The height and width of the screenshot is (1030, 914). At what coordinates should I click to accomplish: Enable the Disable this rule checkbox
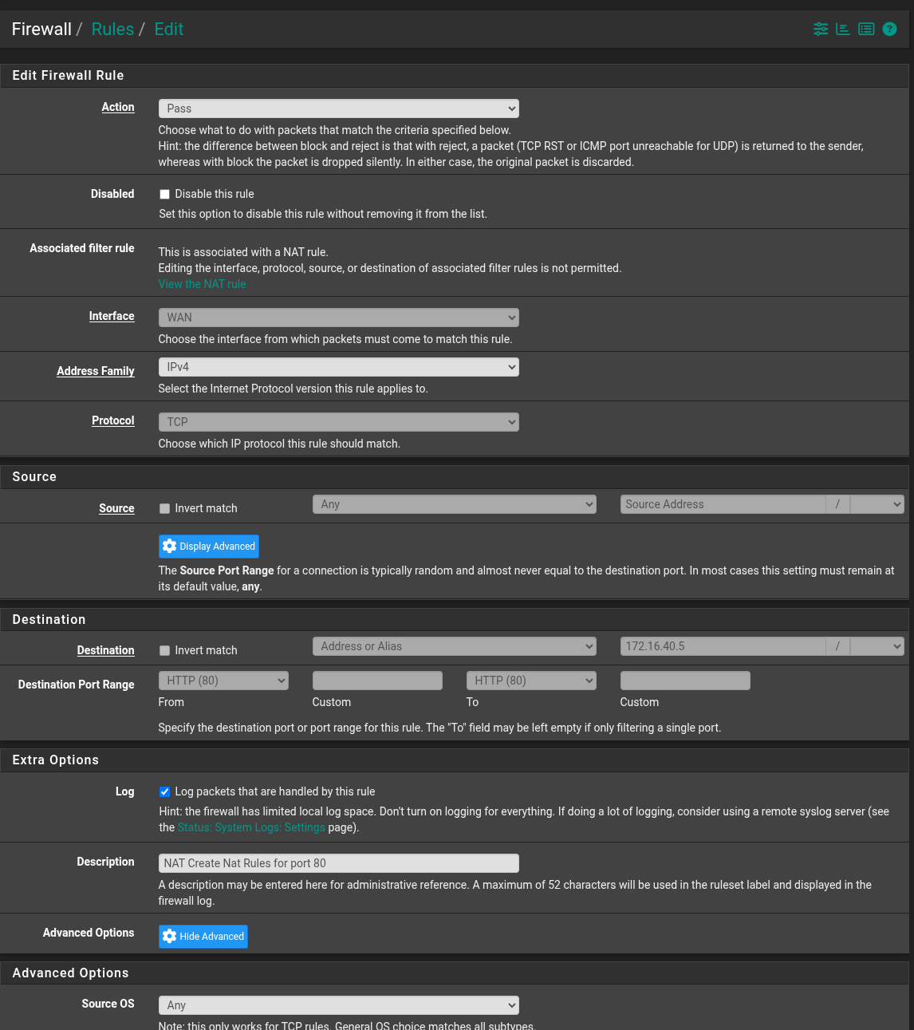165,195
